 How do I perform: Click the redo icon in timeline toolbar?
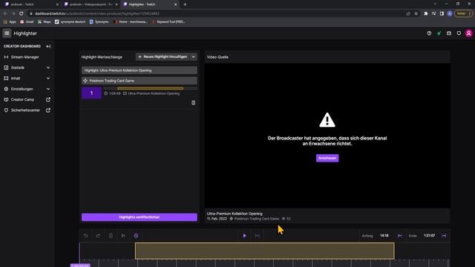(98, 236)
